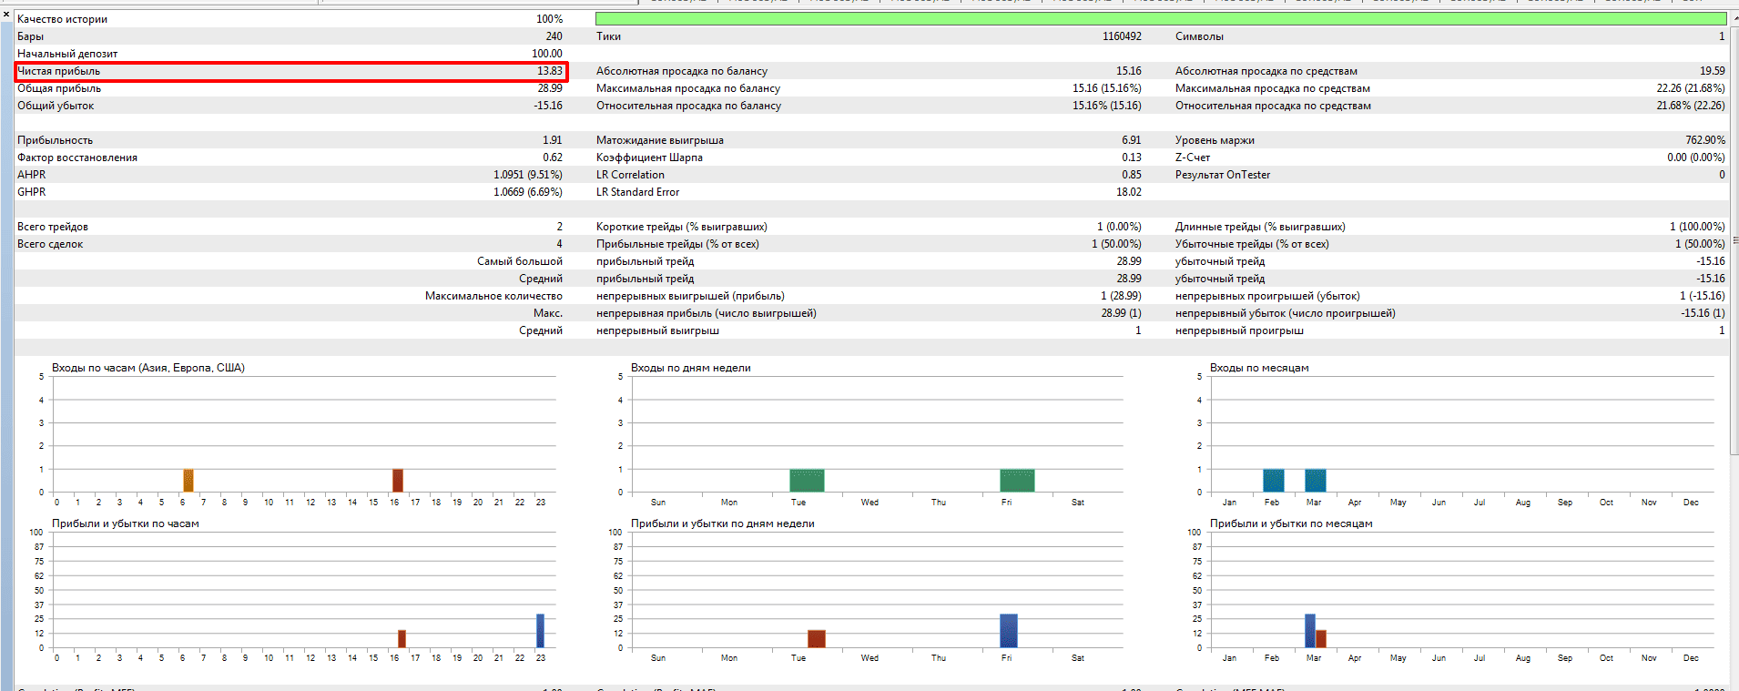Select the 'Фактор восстановления' value 0.62
The width and height of the screenshot is (1739, 691).
click(552, 158)
